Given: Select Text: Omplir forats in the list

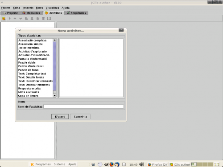Looking at the screenshot, I should click(x=35, y=77).
